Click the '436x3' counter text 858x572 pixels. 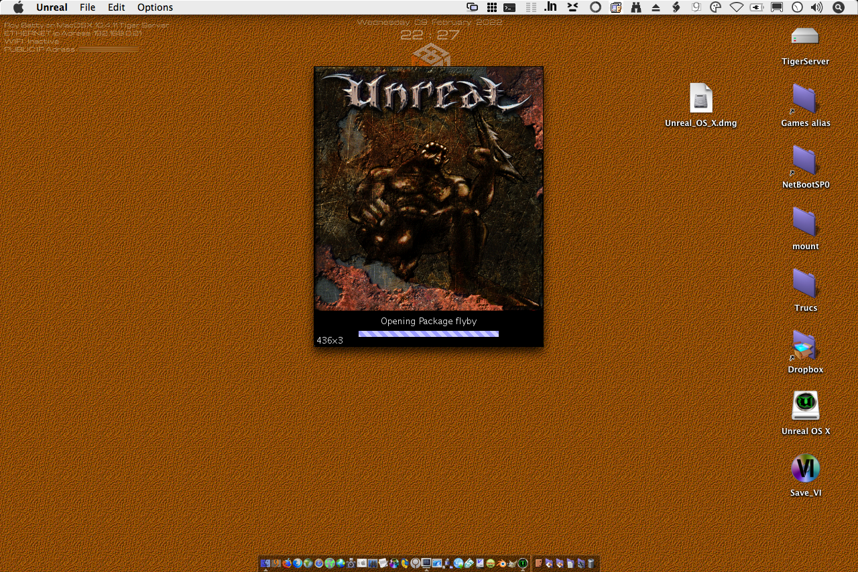point(330,340)
